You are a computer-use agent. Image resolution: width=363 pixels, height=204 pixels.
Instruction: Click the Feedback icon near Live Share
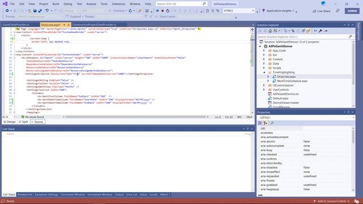tap(338, 11)
